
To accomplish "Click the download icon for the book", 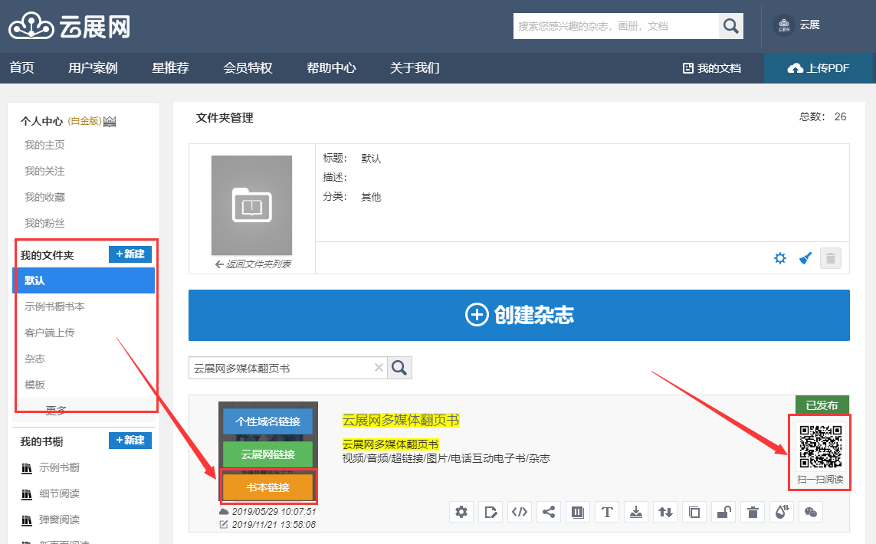I will (x=636, y=512).
